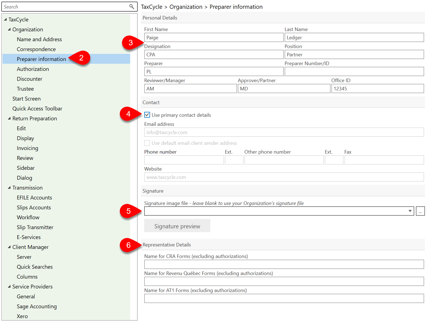Click the Designation field containing CPA
428x322 pixels.
tap(214, 54)
